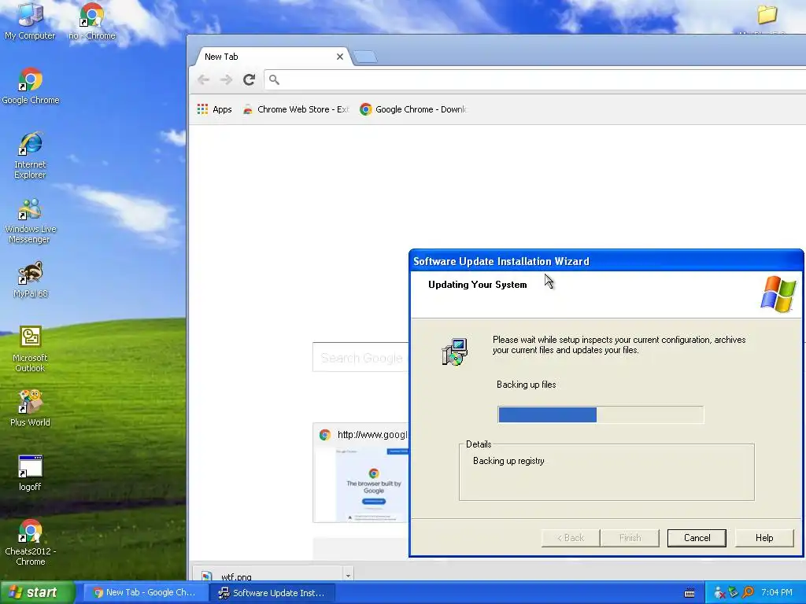Click the 7:04 PM taskbar clock
Image resolution: width=806 pixels, height=604 pixels.
tap(777, 593)
